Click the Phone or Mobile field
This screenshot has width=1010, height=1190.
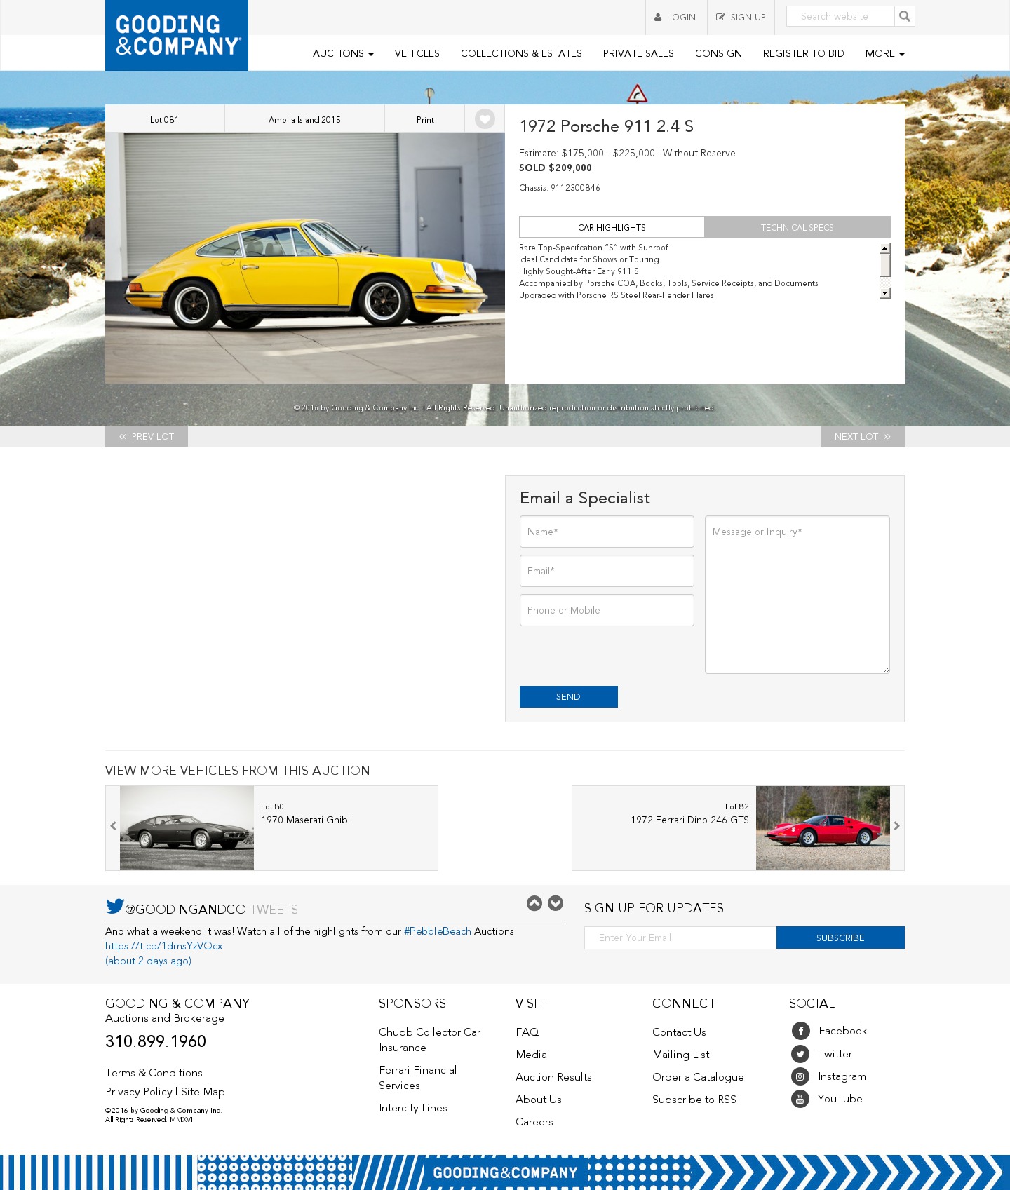607,610
